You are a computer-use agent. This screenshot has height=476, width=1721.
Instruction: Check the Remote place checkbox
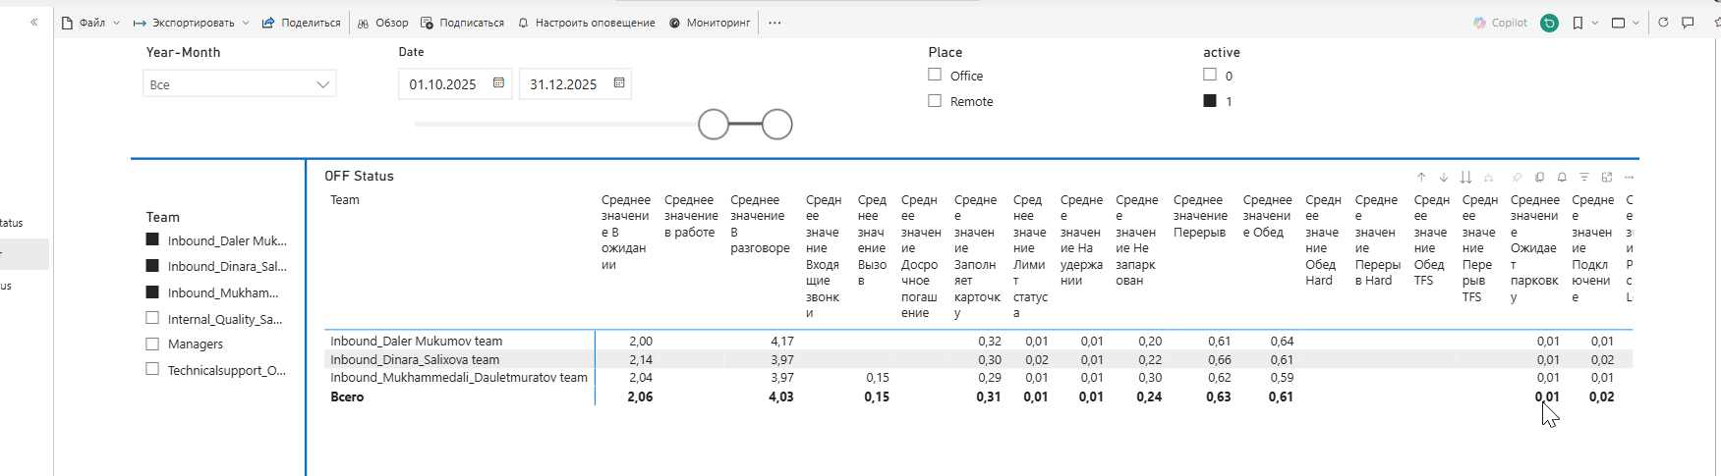point(935,100)
